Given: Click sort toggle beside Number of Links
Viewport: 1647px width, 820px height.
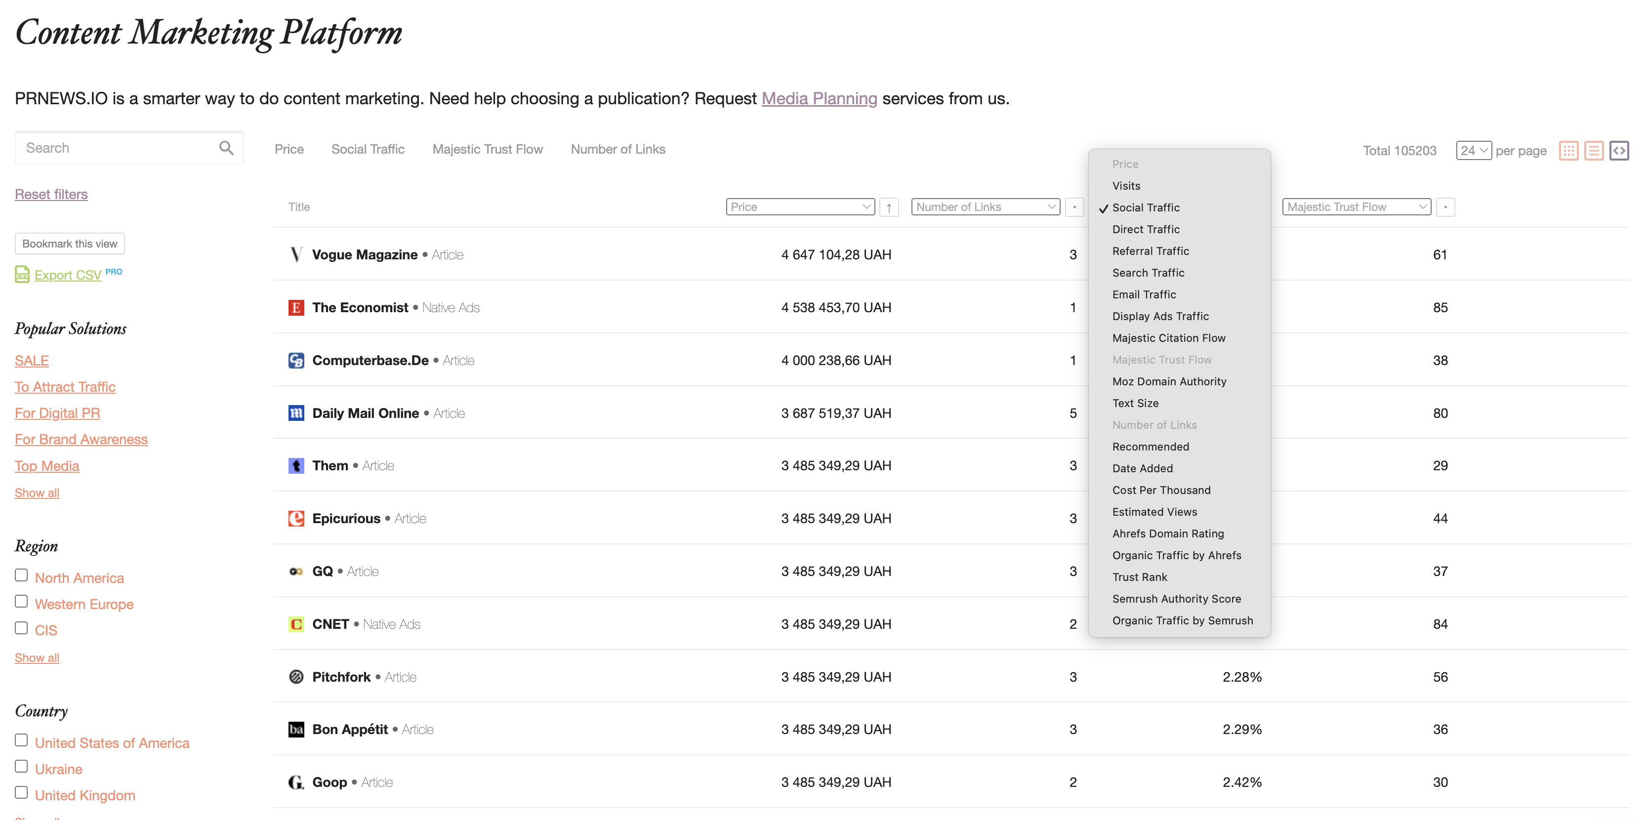Looking at the screenshot, I should tap(1074, 207).
